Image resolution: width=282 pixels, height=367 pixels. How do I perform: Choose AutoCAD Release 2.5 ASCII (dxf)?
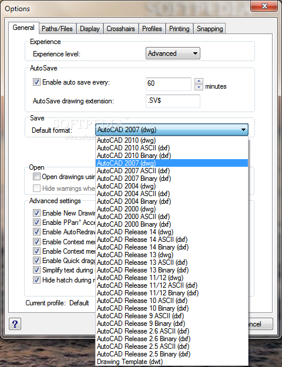(172, 346)
